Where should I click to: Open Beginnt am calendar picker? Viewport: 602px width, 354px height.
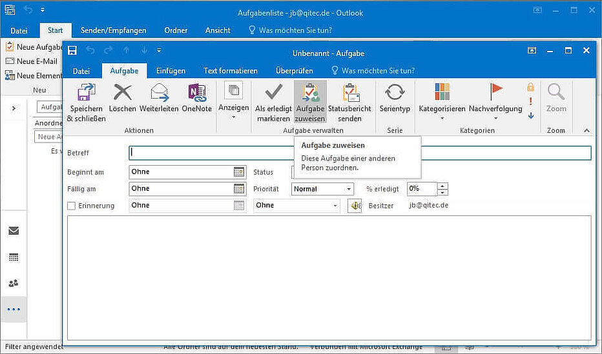tap(239, 172)
